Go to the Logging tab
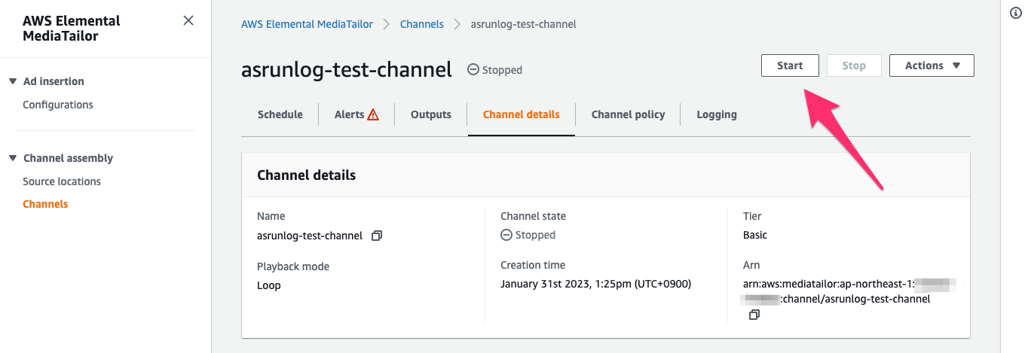Viewport: 1031px width, 353px height. click(717, 114)
